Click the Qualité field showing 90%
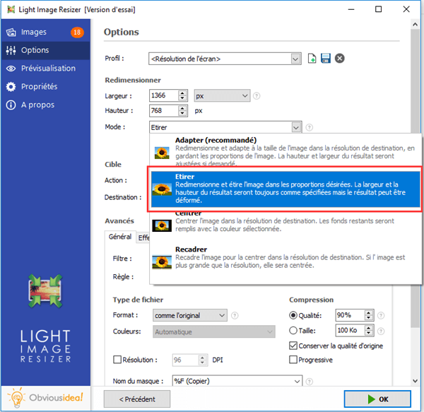This screenshot has width=424, height=412. coord(350,315)
